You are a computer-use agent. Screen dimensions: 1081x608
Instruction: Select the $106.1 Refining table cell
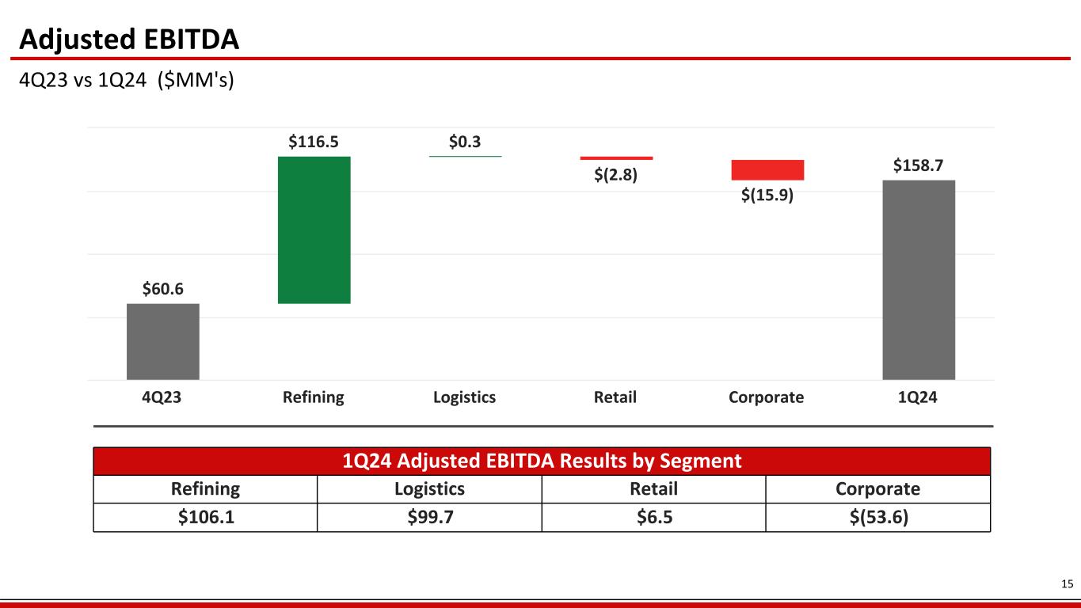pyautogui.click(x=205, y=518)
